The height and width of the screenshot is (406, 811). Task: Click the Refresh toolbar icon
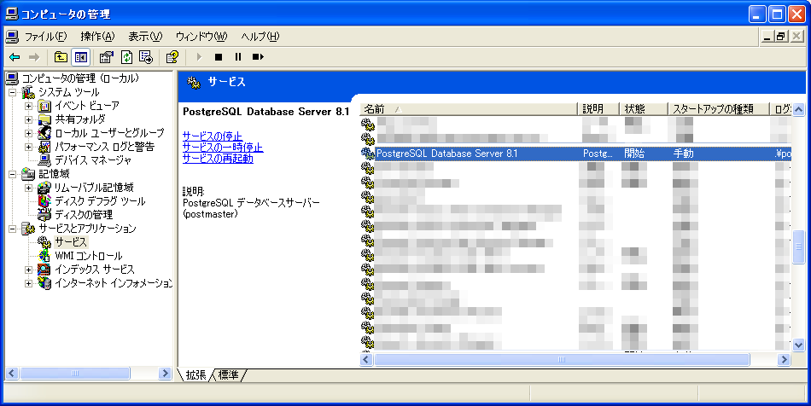point(126,57)
